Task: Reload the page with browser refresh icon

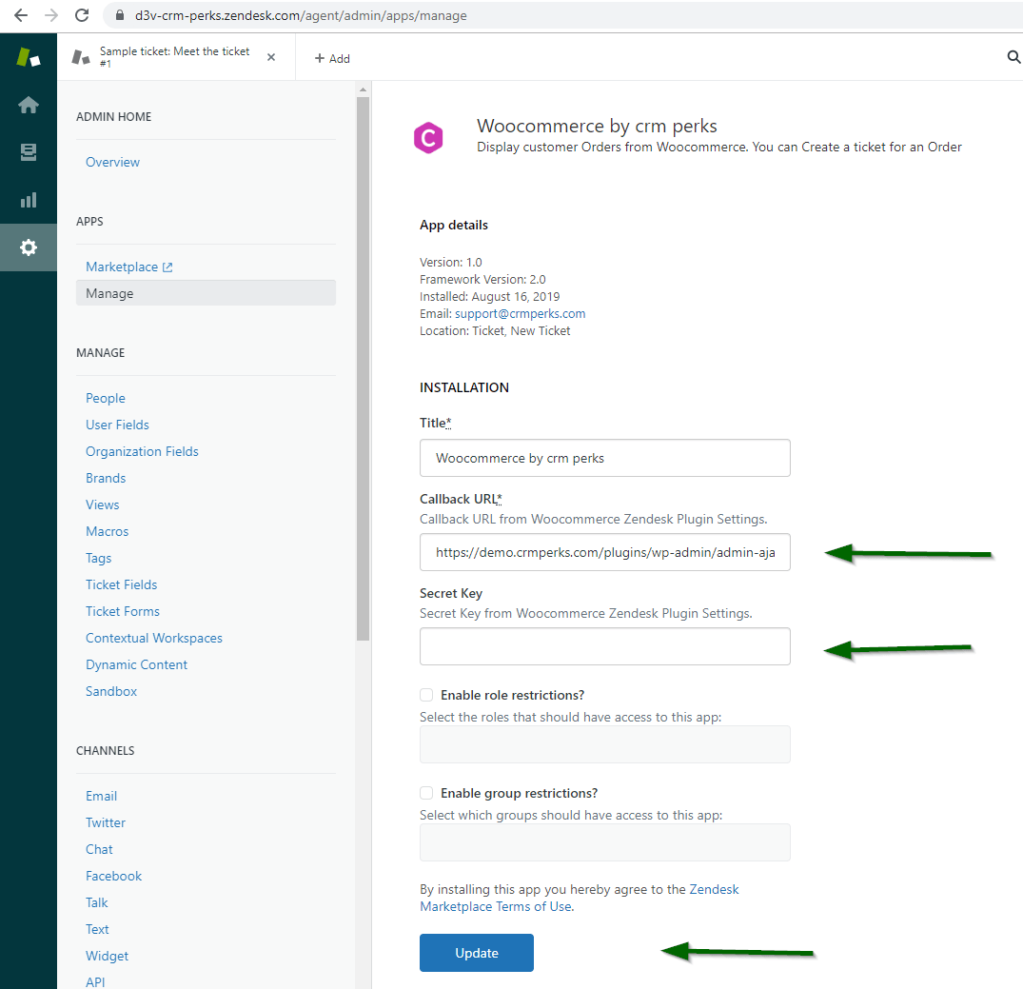Action: pos(82,15)
